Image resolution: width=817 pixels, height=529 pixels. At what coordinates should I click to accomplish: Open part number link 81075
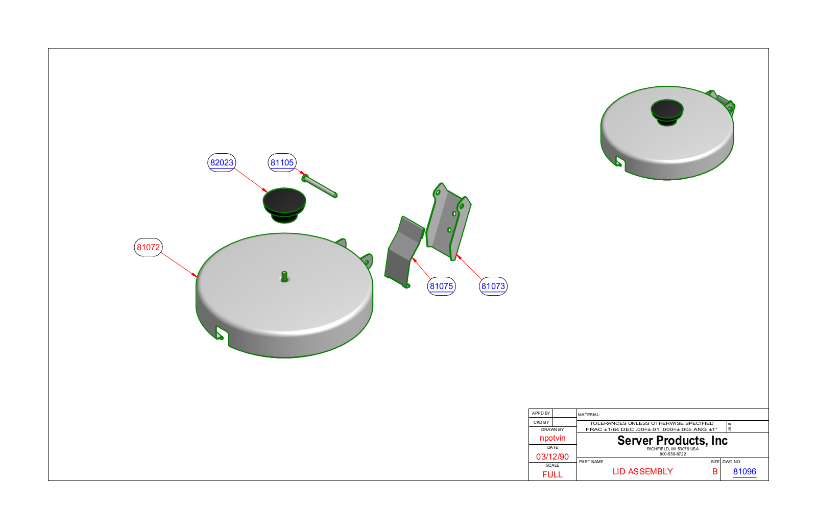click(x=441, y=286)
